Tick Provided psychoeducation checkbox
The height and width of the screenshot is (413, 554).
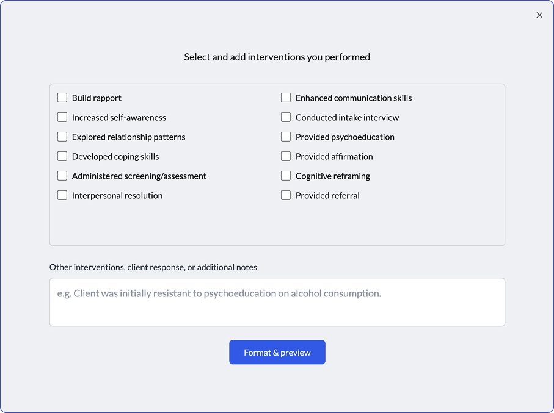tap(286, 137)
